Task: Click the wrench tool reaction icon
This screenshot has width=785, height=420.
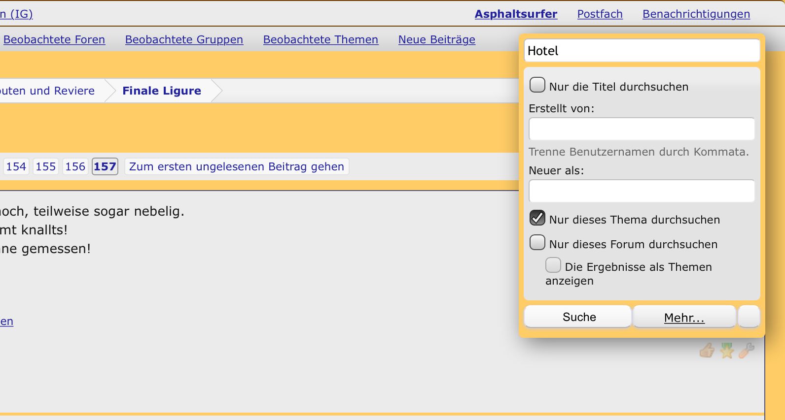Action: pyautogui.click(x=746, y=351)
